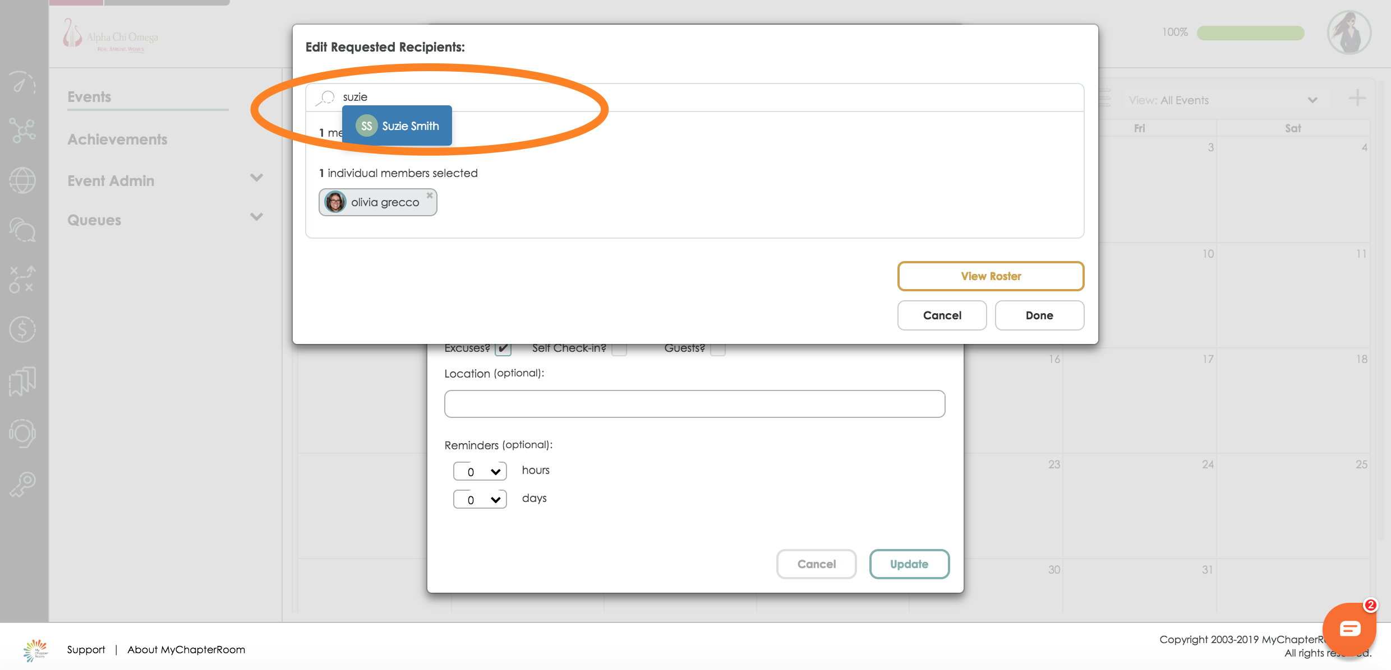1391x670 pixels.
Task: Expand the Event Admin menu
Action: (256, 179)
